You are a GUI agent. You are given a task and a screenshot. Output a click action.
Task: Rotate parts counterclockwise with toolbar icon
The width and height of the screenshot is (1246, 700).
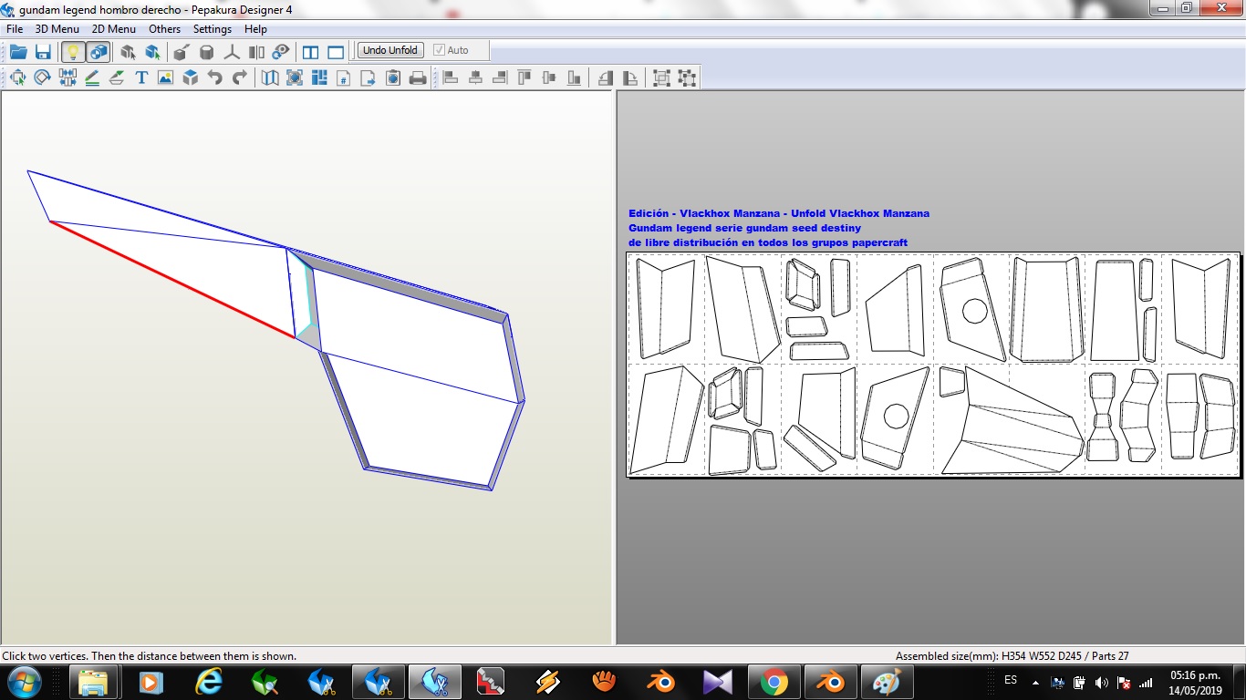coord(605,78)
